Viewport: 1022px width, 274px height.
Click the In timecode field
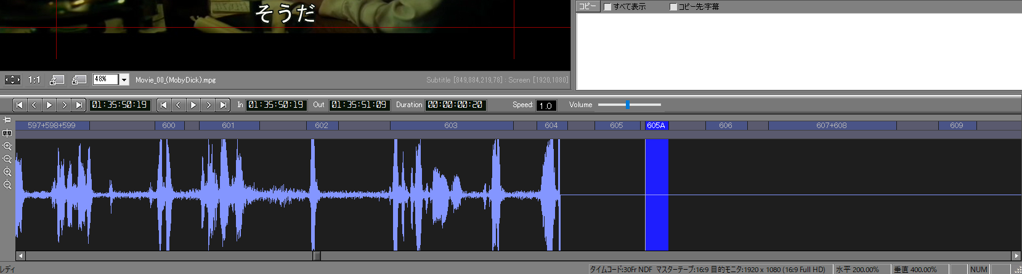coord(276,105)
